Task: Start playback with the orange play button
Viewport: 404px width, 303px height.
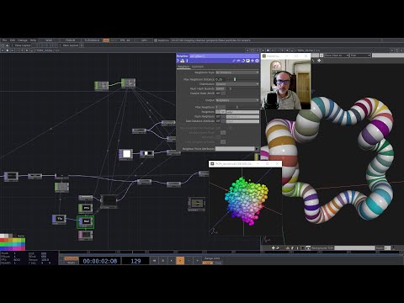Action: point(180,261)
